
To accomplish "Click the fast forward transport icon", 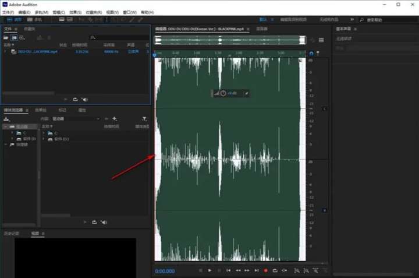I will point(247,270).
